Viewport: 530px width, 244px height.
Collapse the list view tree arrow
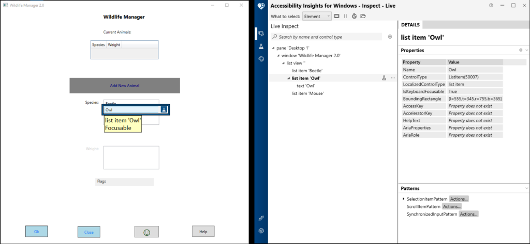[283, 63]
